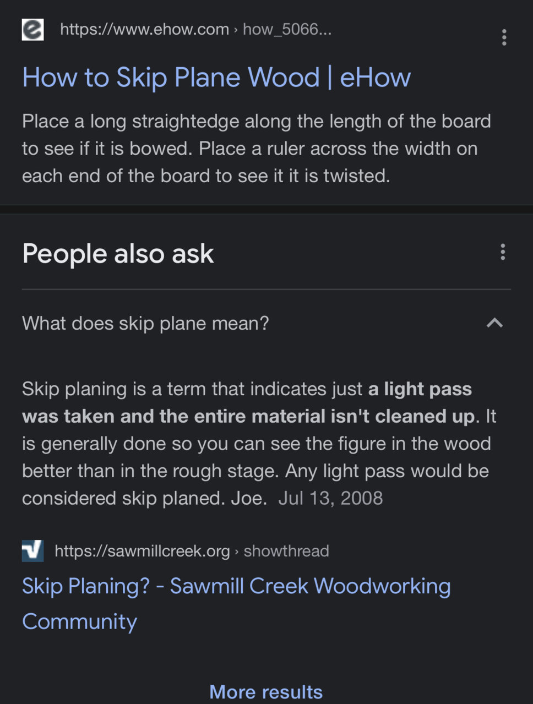The width and height of the screenshot is (533, 704).
Task: Collapse answer using the up chevron
Action: [494, 323]
